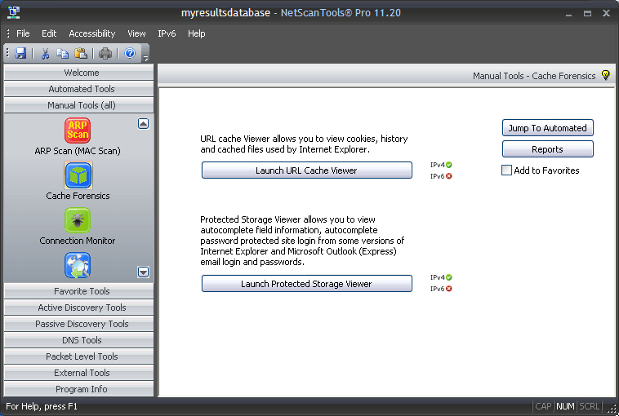This screenshot has height=416, width=619.
Task: Click IPv4 green check for URL Cache Viewer
Action: pyautogui.click(x=449, y=165)
